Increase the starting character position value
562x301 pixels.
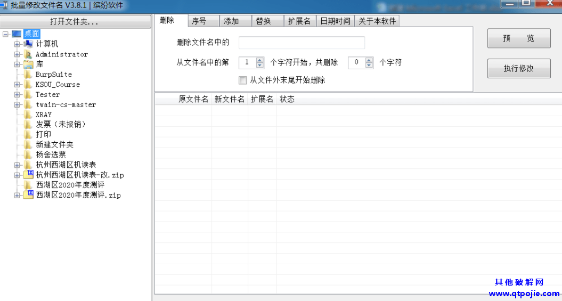click(260, 60)
